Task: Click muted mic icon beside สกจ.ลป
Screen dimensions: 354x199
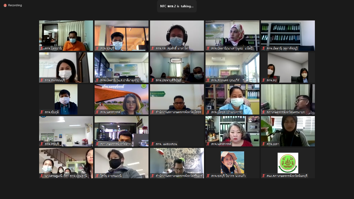Action: (x=264, y=80)
